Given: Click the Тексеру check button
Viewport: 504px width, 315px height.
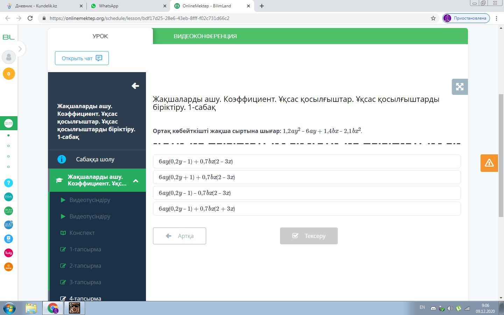Looking at the screenshot, I should (309, 236).
